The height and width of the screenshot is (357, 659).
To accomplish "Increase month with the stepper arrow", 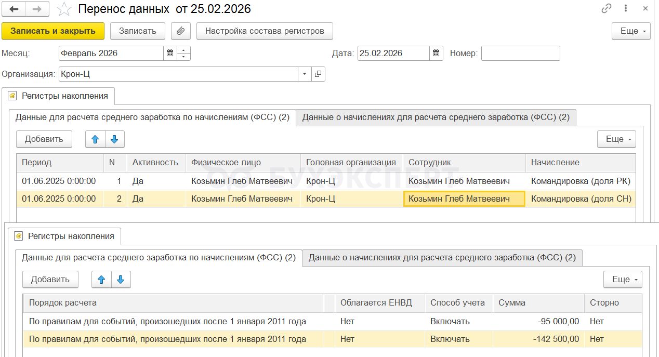I will click(x=184, y=50).
